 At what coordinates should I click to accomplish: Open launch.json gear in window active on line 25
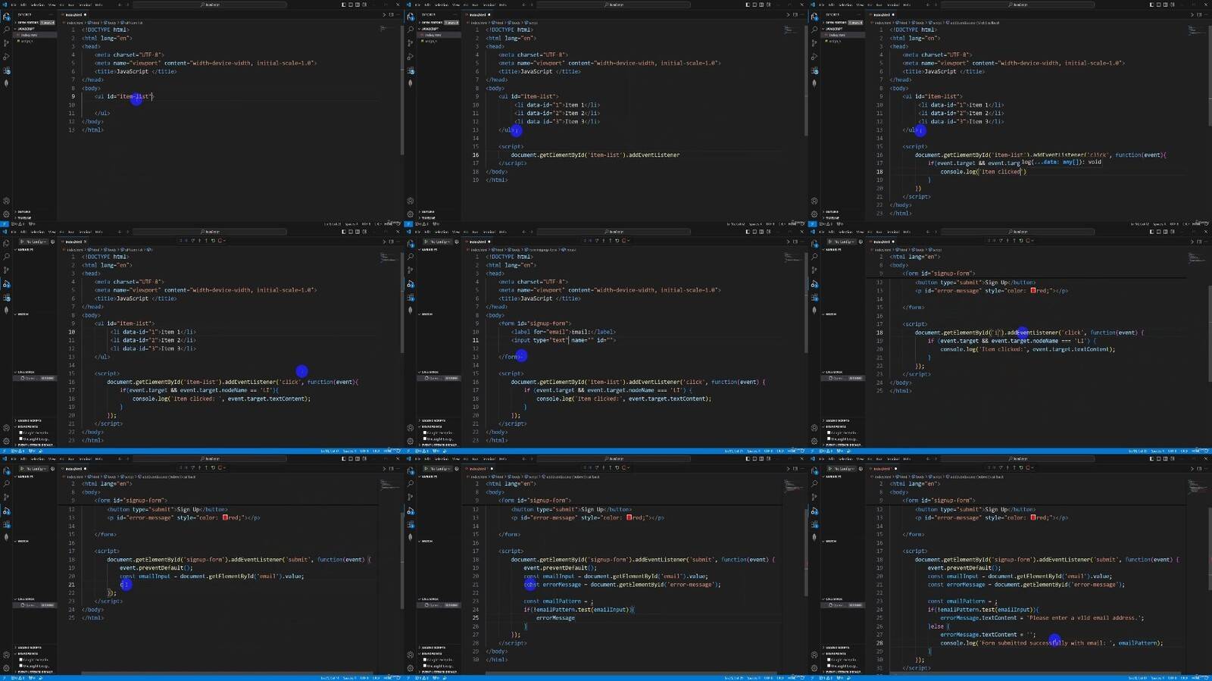(x=456, y=469)
